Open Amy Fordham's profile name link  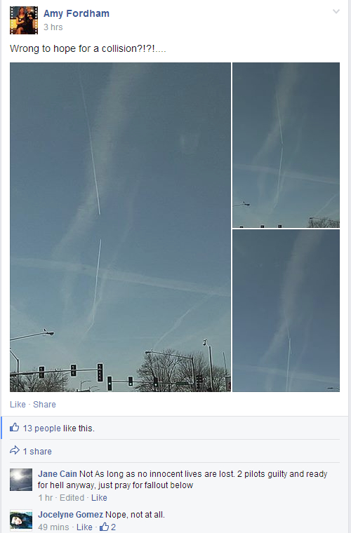coord(77,13)
